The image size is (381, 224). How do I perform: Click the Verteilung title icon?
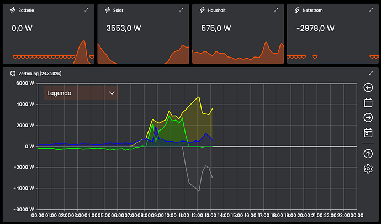pyautogui.click(x=12, y=73)
